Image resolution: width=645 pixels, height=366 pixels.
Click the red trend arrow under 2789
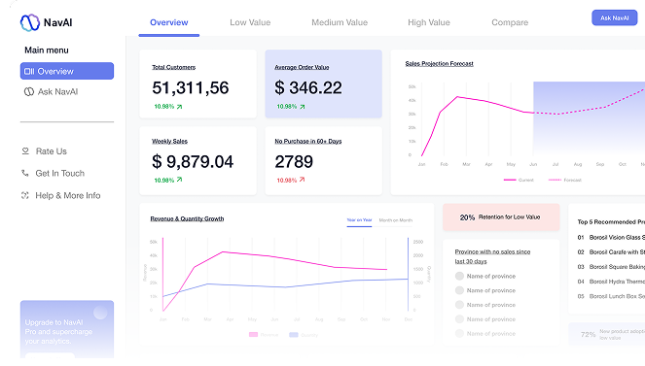pyautogui.click(x=302, y=180)
